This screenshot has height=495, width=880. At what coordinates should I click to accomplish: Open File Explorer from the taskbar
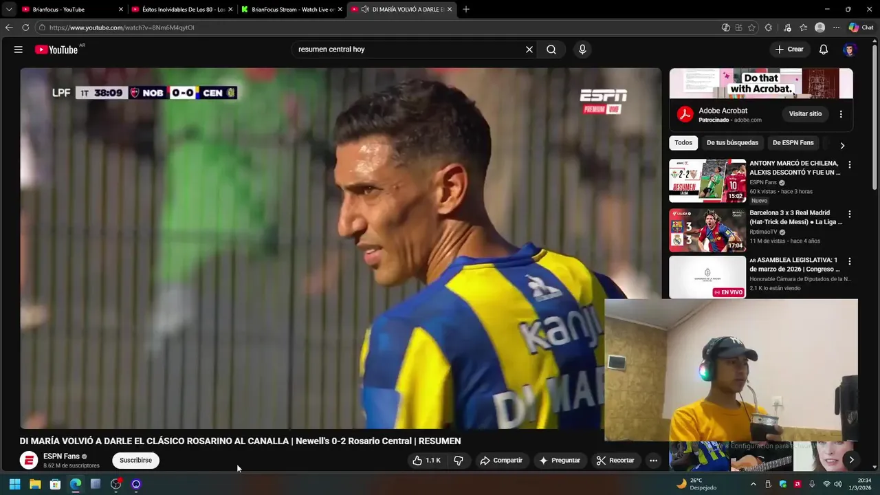click(x=35, y=484)
